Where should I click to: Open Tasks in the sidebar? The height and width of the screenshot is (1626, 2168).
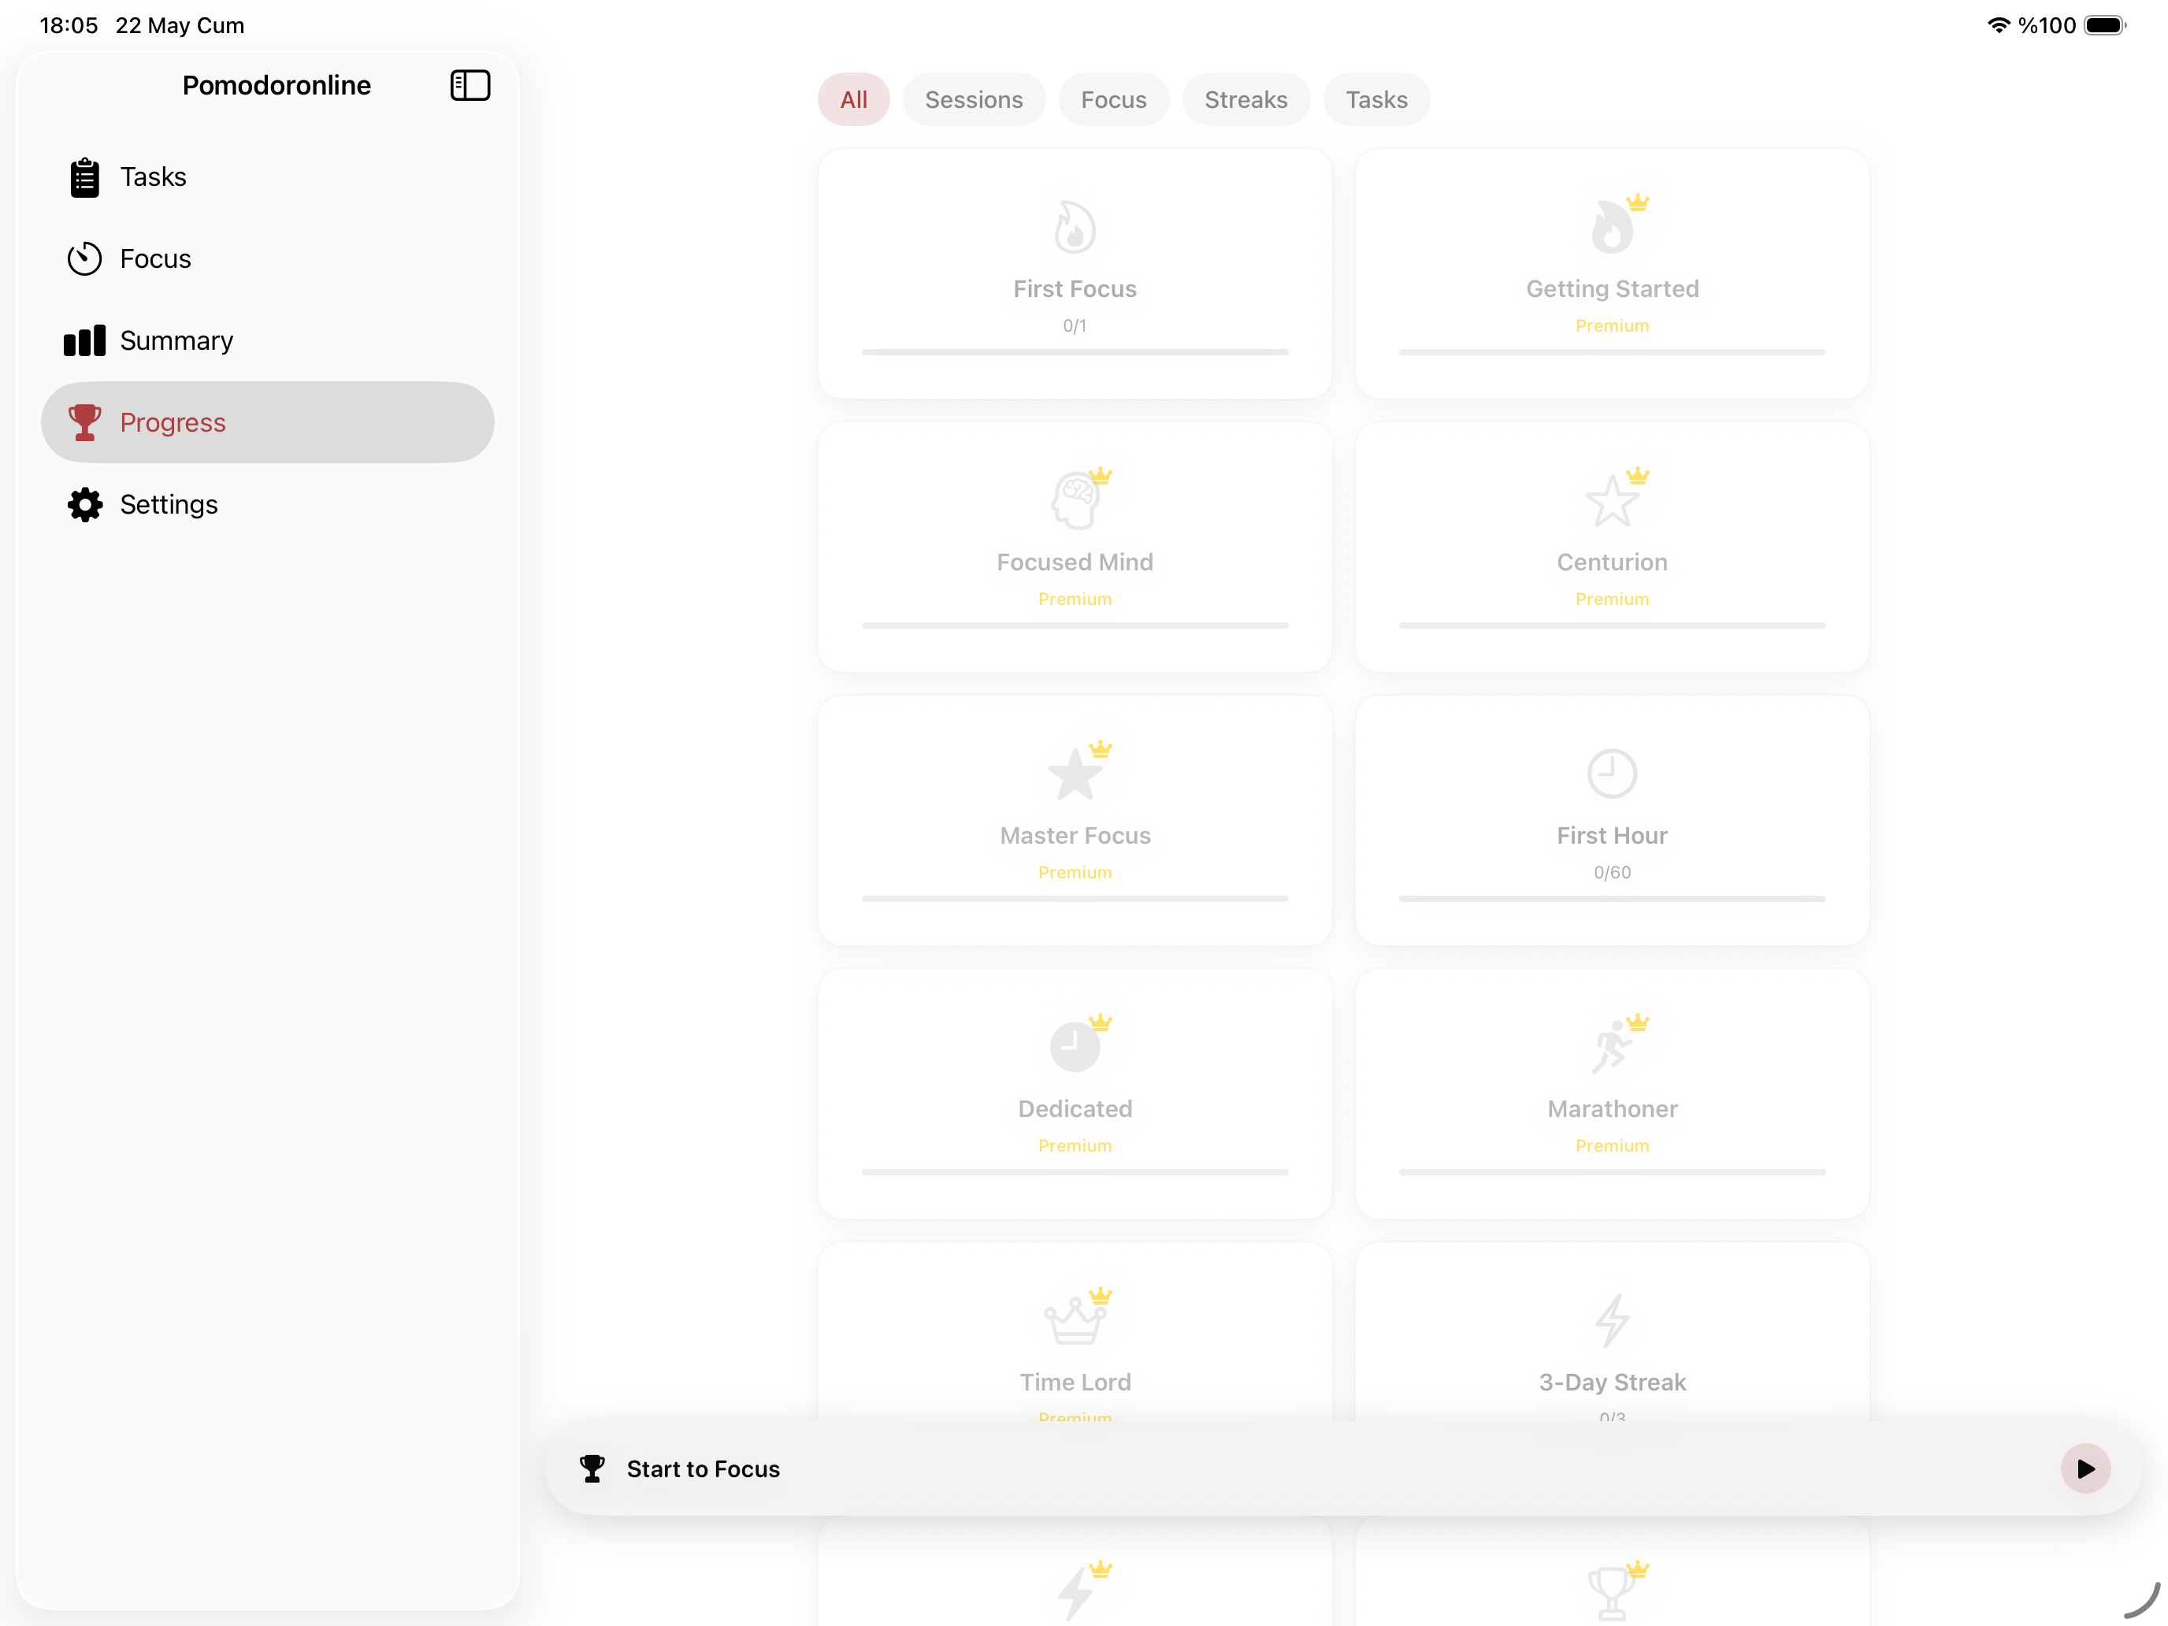pos(268,177)
